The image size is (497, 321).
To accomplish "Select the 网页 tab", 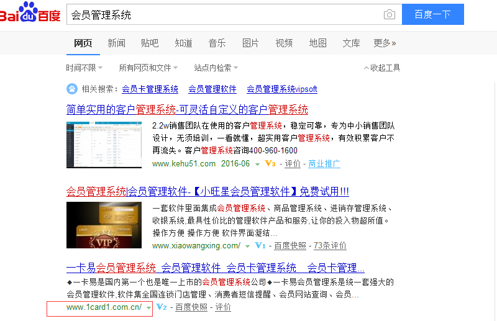I will coord(83,43).
